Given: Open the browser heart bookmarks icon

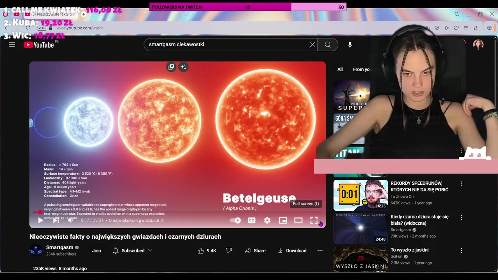Looking at the screenshot, I should click(456, 28).
